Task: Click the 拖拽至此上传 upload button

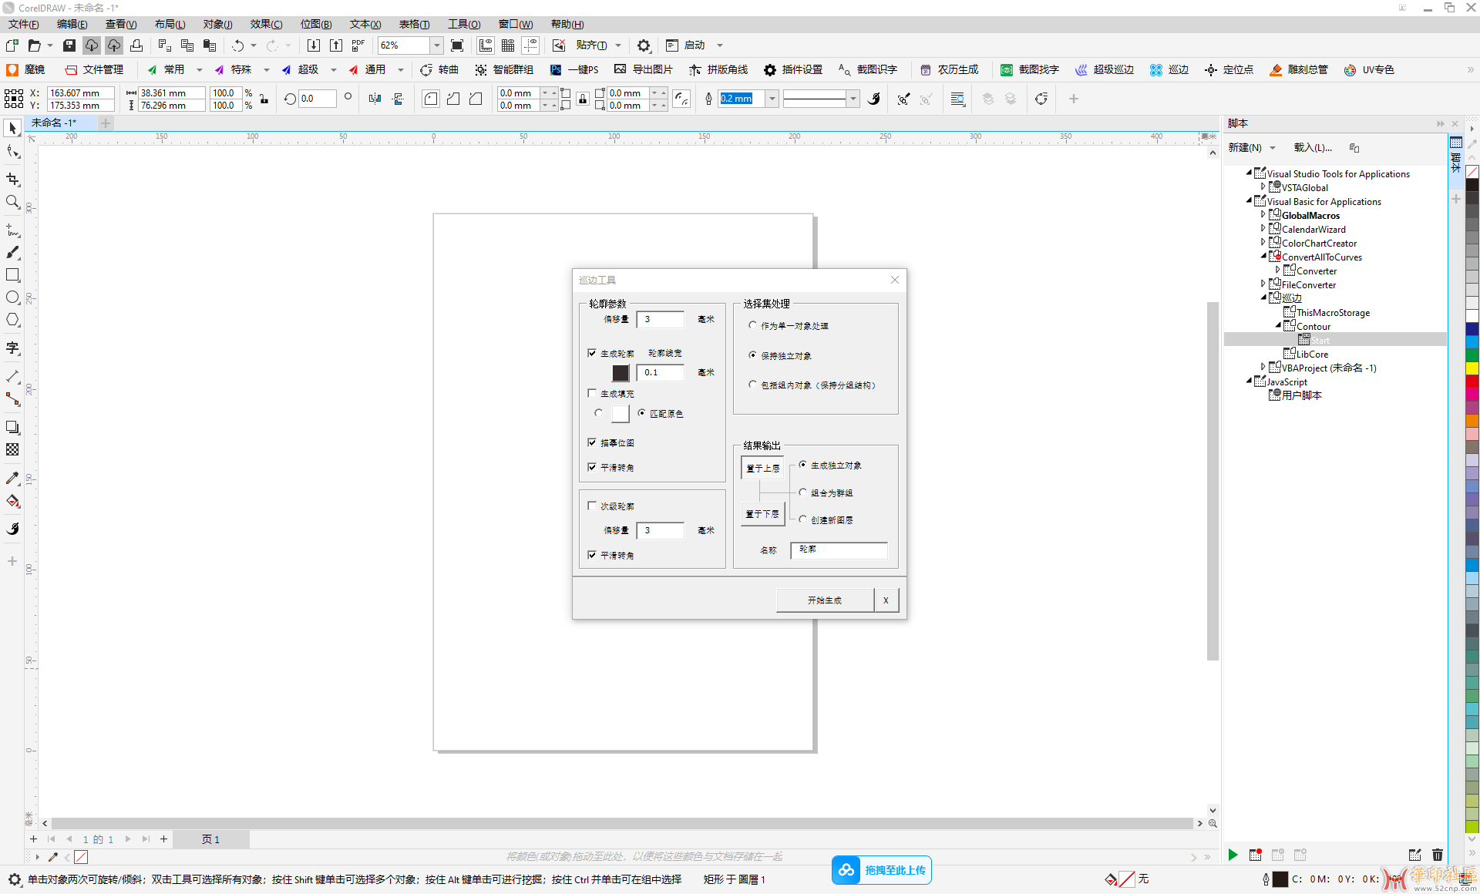Action: (882, 870)
